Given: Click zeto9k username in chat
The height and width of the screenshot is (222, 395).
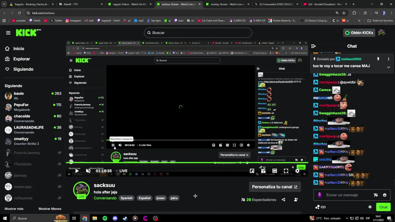Looking at the screenshot, I should [x=325, y=159].
